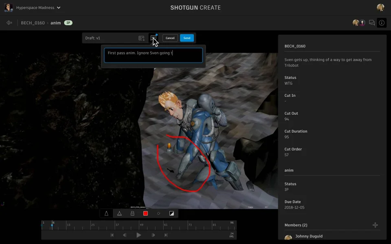Jump to the first frame

pos(112,235)
